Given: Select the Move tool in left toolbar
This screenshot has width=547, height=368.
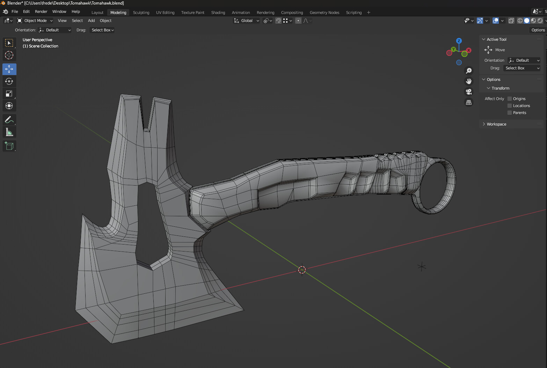Looking at the screenshot, I should tap(9, 69).
